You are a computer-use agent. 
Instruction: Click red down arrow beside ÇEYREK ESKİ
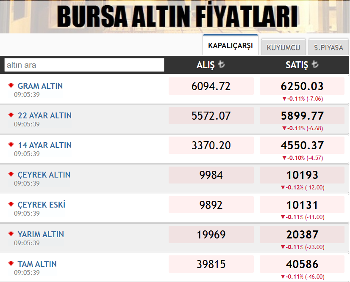(11, 204)
